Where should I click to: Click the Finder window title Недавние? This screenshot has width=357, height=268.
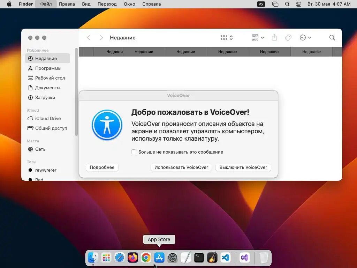tap(122, 38)
